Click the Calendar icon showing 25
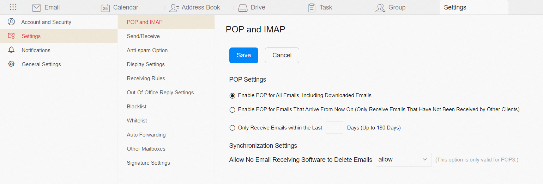The image size is (543, 184). (105, 8)
